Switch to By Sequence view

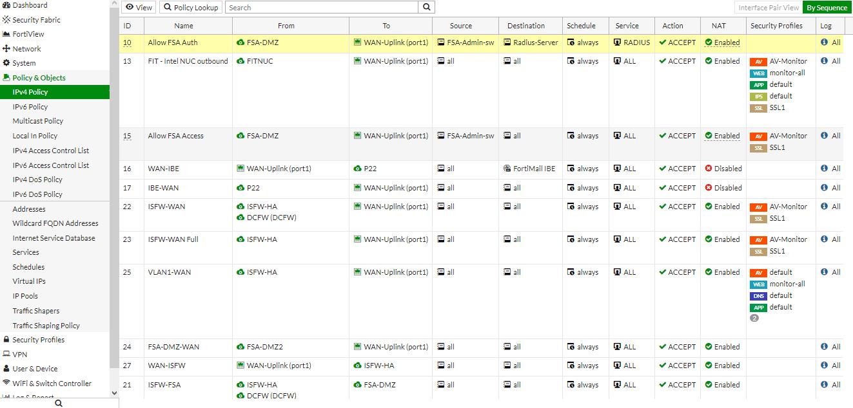tap(827, 8)
